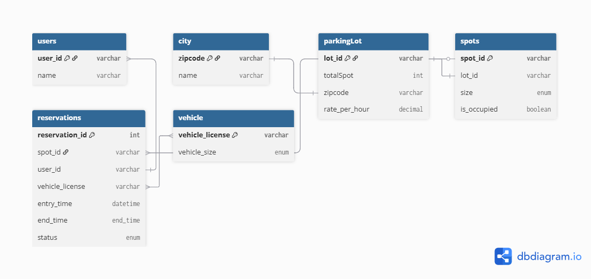The width and height of the screenshot is (591, 279).
Task: Open the dbdiagram.io text link
Action: click(549, 257)
